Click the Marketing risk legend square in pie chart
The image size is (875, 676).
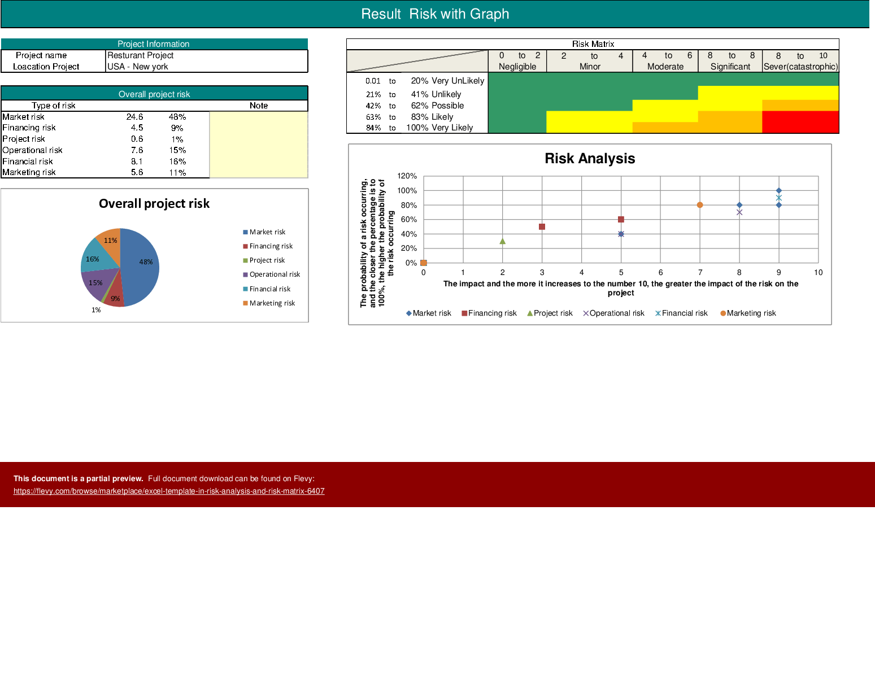coord(245,303)
